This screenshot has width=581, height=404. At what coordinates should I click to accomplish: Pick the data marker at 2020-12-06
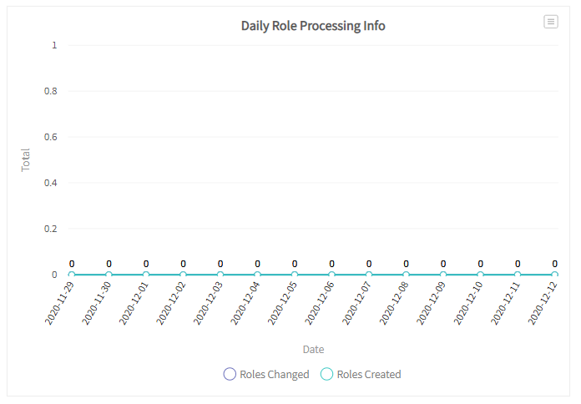(331, 275)
